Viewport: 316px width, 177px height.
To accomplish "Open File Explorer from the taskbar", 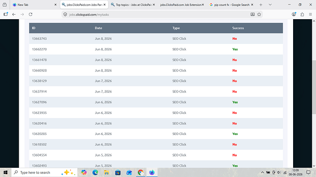I will click(x=106, y=172).
